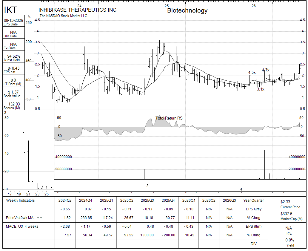Image resolution: width=308 pixels, height=251 pixels.
Task: Select the 132.03 Shares (M) value
Action: point(14,104)
